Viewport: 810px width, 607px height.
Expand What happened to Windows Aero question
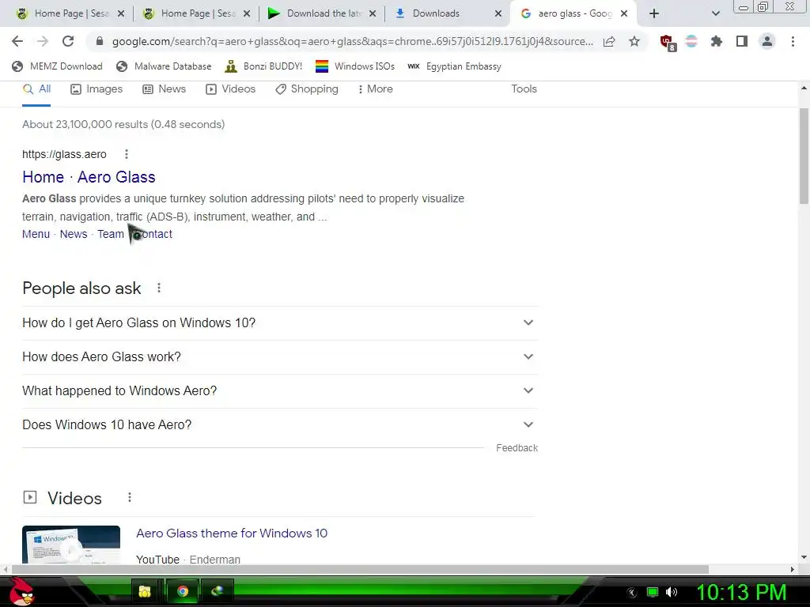pos(280,390)
